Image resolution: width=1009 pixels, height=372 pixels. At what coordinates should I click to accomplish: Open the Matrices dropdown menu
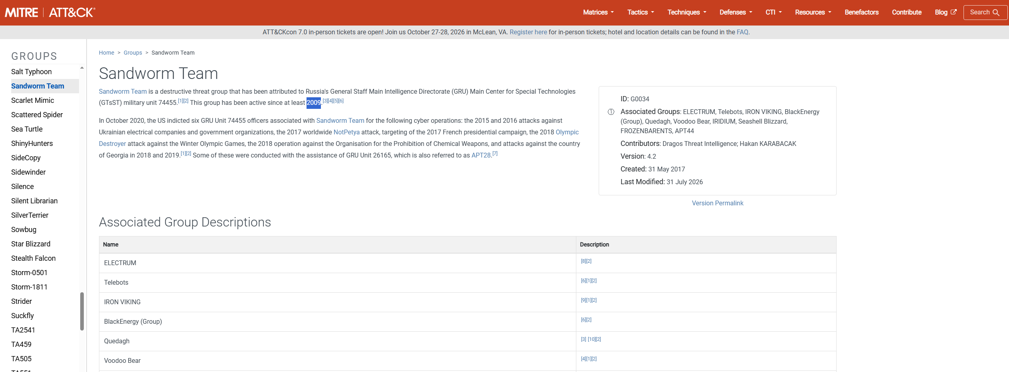[x=598, y=12]
